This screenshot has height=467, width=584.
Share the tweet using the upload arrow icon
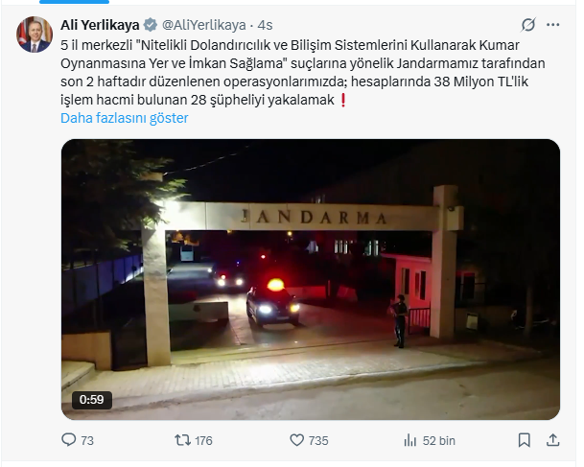coord(553,440)
